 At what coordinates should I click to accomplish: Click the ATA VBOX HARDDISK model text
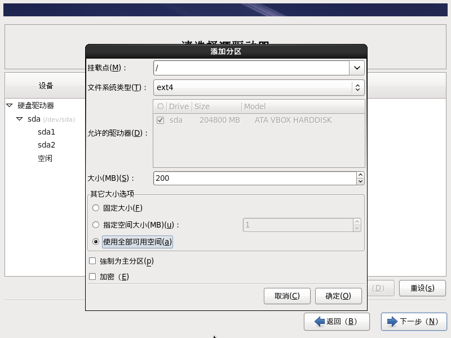click(293, 120)
